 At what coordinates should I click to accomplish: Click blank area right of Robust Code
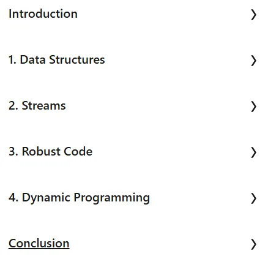[x=171, y=152]
